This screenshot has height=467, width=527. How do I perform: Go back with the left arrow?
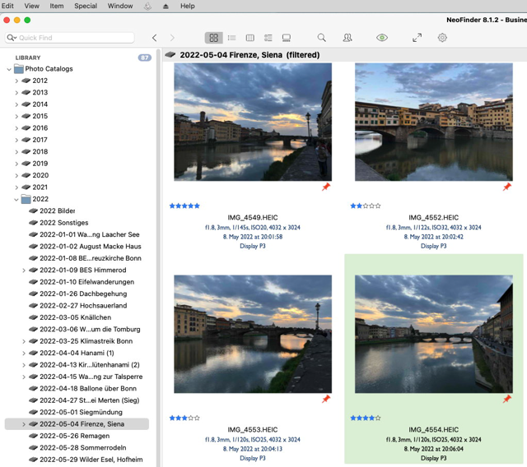(x=155, y=38)
